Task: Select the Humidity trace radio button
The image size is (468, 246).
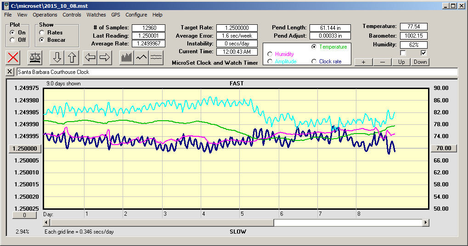Action: pyautogui.click(x=270, y=54)
